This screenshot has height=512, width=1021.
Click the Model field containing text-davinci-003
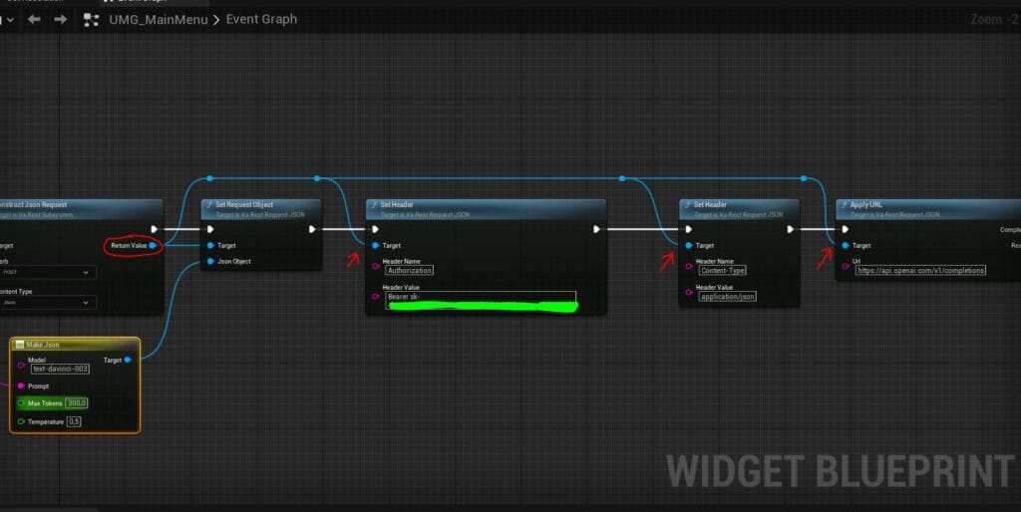pos(60,369)
